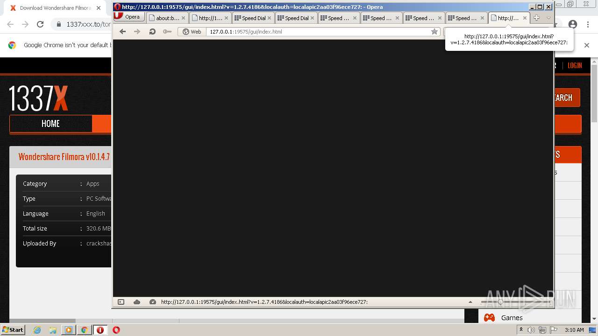This screenshot has height=336, width=598.
Task: Show hidden system tray icons
Action: pos(521,330)
